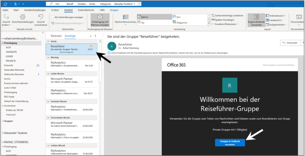The image size is (305, 156).
Task: Open the Entwicklertools ribbon tab
Action: pos(86,10)
